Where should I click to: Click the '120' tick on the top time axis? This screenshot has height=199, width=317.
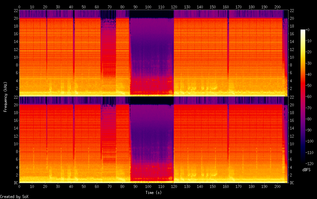coord(174,7)
